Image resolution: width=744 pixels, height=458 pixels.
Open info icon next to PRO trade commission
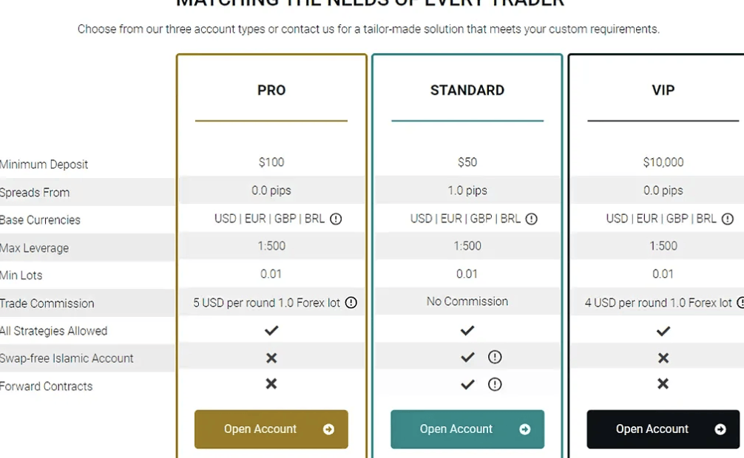[351, 302]
